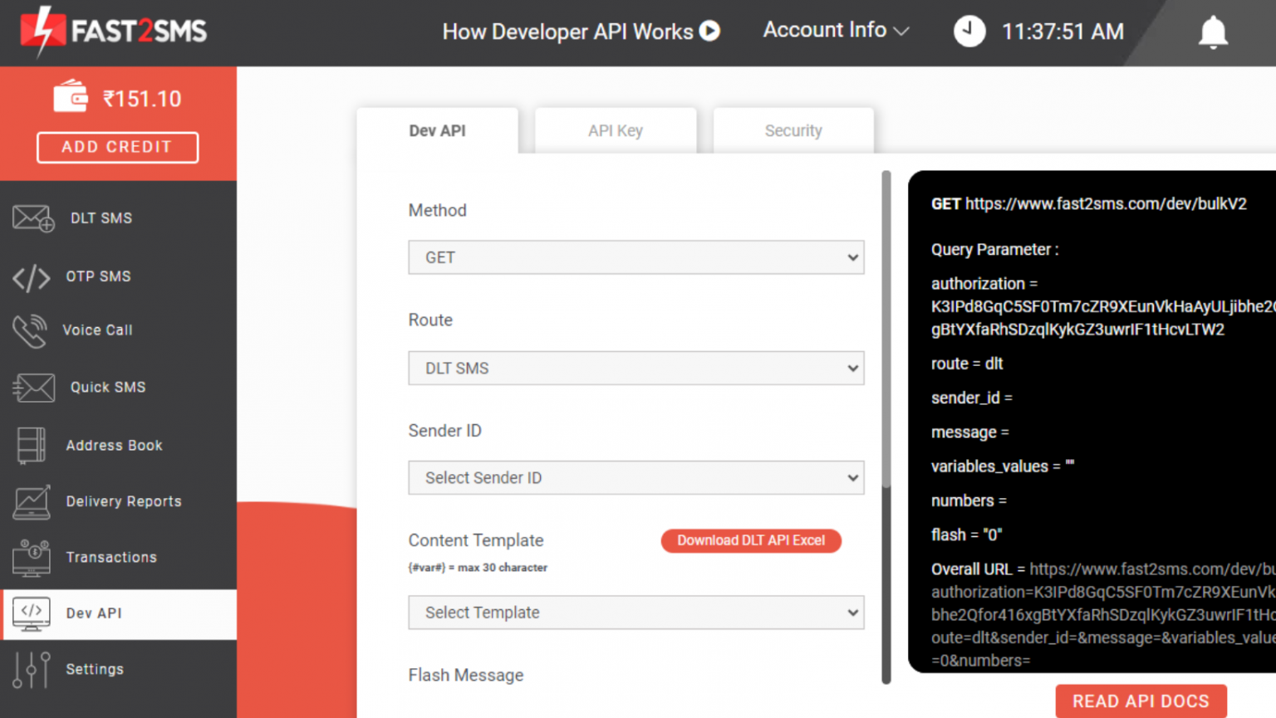Image resolution: width=1276 pixels, height=718 pixels.
Task: Open the Security tab
Action: click(x=793, y=130)
